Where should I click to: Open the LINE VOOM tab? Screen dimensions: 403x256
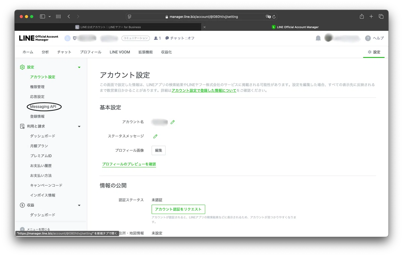coord(120,52)
